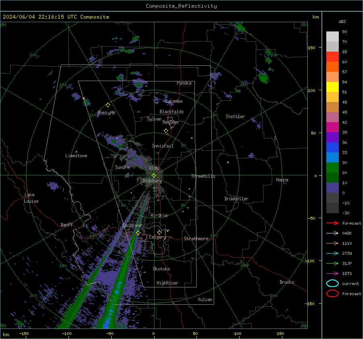Click the cyan 27ZW arrow in the legend
The width and height of the screenshot is (363, 339).
click(x=332, y=253)
